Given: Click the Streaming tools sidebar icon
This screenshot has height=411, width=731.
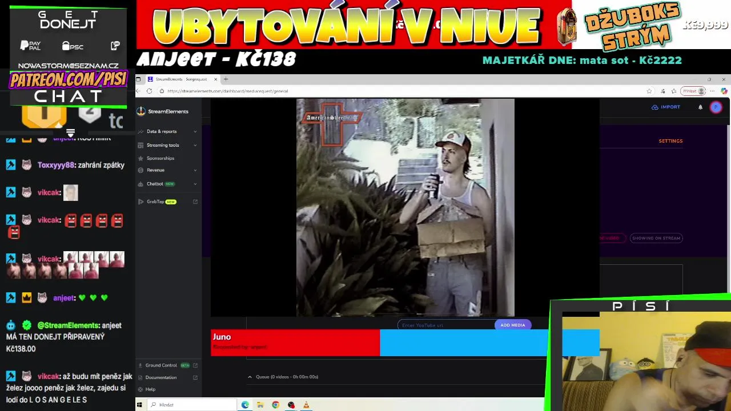Looking at the screenshot, I should click(140, 145).
